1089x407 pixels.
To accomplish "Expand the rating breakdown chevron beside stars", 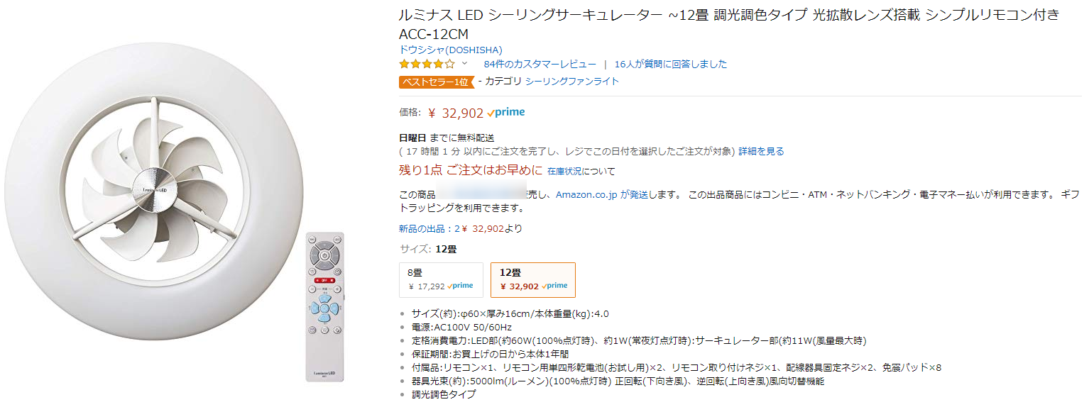I will tap(465, 64).
